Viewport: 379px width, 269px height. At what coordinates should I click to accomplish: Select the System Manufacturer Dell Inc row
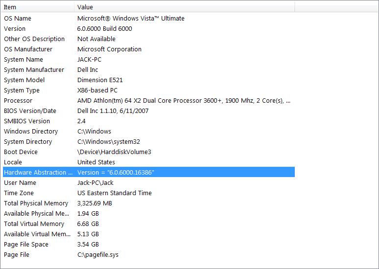tap(149, 69)
